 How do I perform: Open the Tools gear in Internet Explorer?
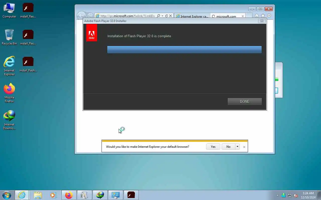(269, 16)
